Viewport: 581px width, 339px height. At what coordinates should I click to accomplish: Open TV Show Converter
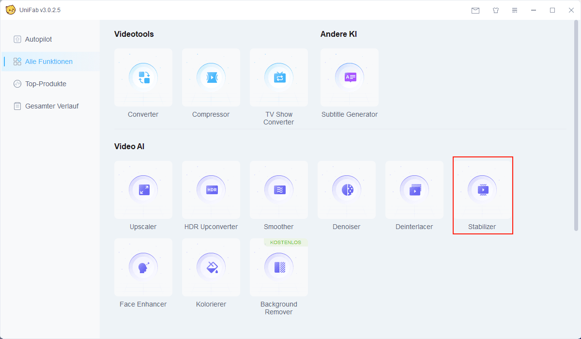point(279,77)
